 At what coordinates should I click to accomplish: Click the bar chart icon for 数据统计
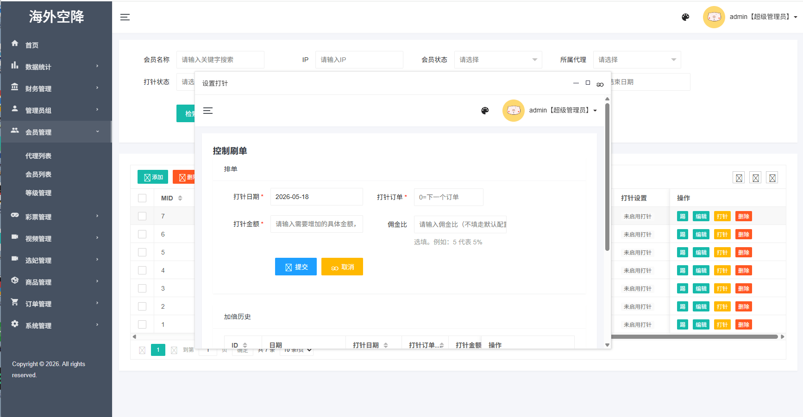[x=15, y=65]
